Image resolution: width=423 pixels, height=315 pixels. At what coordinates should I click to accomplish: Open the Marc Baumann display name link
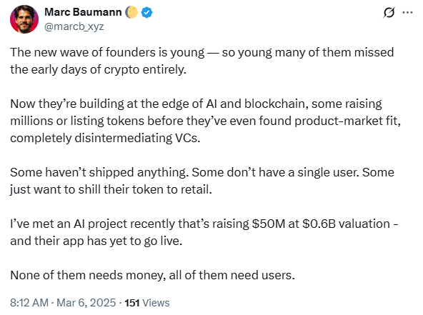[83, 12]
